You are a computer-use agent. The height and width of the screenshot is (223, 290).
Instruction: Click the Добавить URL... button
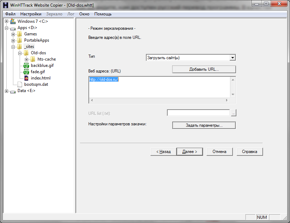click(204, 69)
